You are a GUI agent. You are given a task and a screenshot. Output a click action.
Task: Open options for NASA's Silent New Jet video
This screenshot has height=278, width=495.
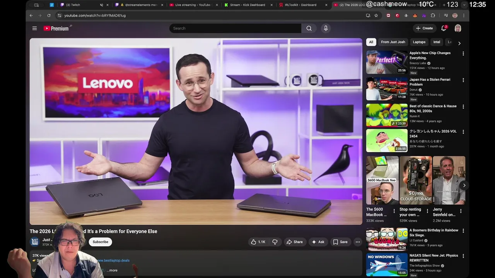coord(463,256)
